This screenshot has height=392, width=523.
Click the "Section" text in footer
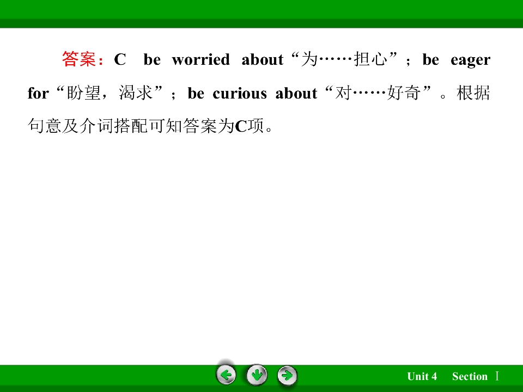click(x=470, y=376)
